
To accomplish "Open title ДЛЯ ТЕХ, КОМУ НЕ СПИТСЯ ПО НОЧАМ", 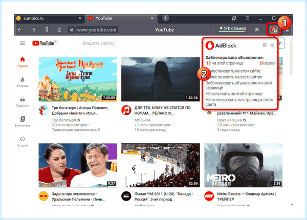I will 163,111.
